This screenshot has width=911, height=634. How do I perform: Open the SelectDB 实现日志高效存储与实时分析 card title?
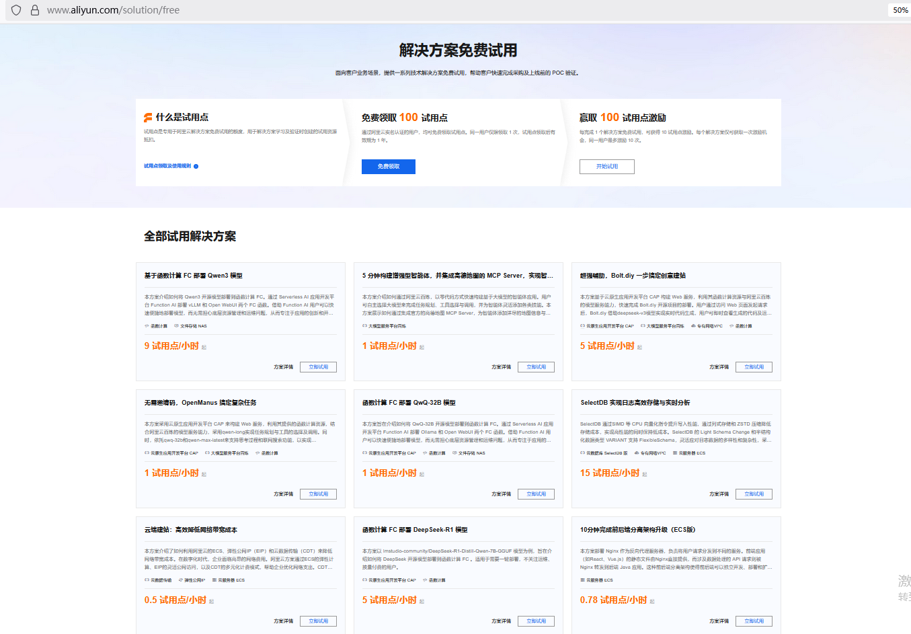click(x=635, y=403)
